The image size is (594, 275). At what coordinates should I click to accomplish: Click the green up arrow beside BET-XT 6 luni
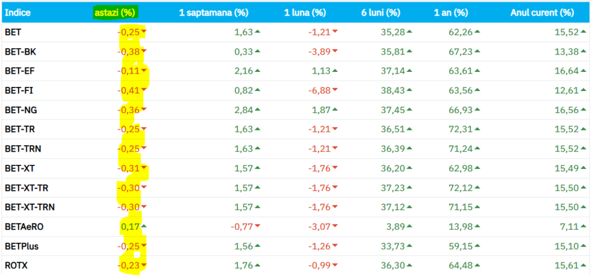tap(410, 168)
